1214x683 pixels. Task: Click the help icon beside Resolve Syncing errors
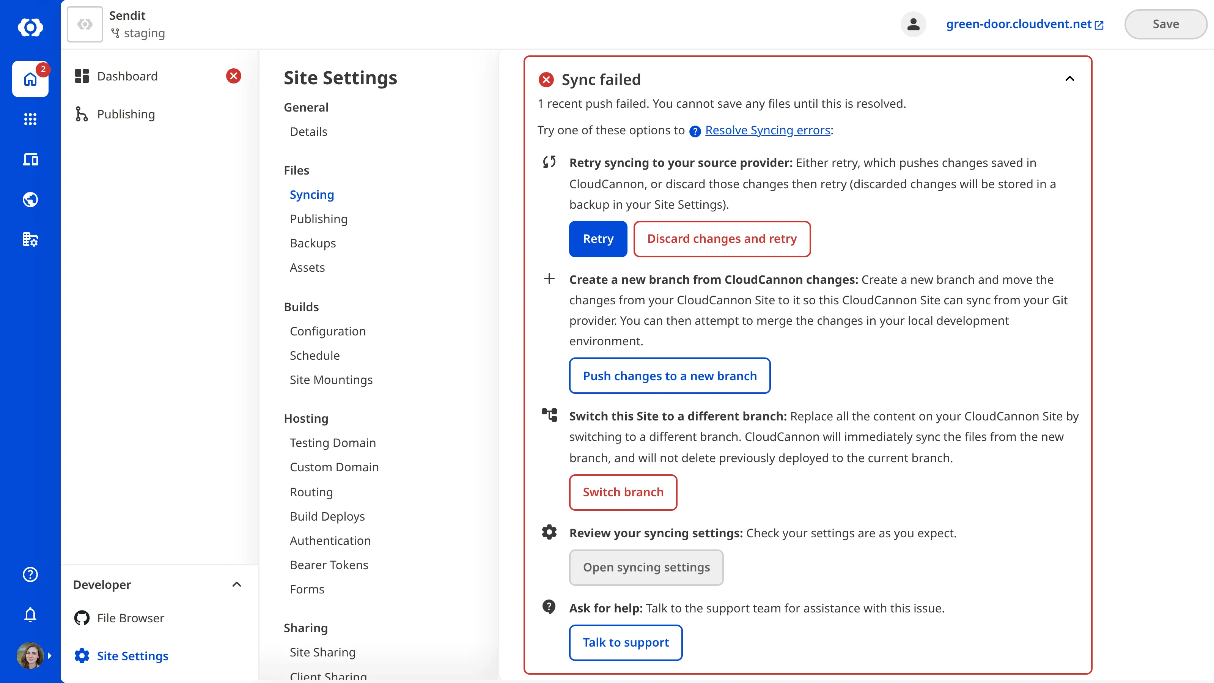[x=695, y=131]
